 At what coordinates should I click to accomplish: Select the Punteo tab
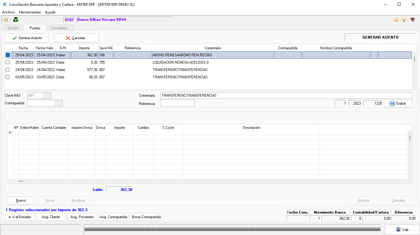35,28
